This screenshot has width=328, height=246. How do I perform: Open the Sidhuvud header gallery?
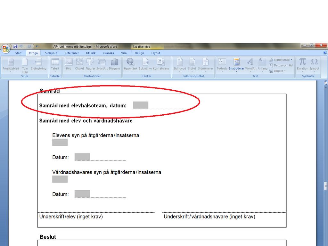180,65
